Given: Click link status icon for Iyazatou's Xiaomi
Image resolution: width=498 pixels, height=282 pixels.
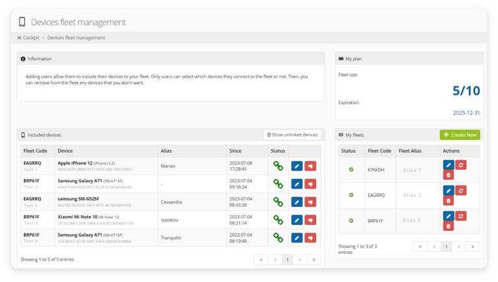Looking at the screenshot, I should [x=278, y=220].
